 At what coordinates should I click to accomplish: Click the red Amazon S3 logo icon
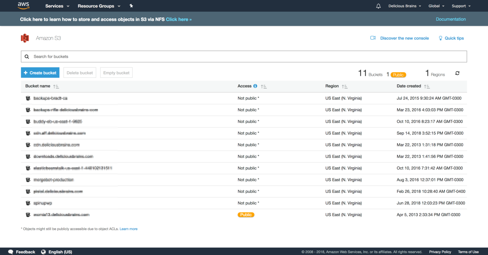[x=25, y=38]
